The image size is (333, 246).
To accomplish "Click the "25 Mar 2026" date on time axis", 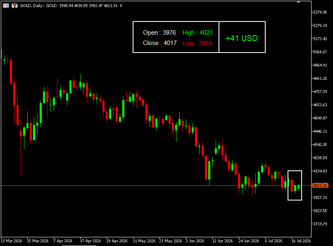I will 38,241.
